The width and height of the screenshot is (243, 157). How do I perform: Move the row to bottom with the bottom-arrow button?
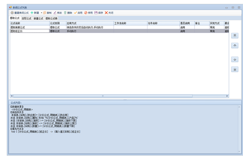234,69
